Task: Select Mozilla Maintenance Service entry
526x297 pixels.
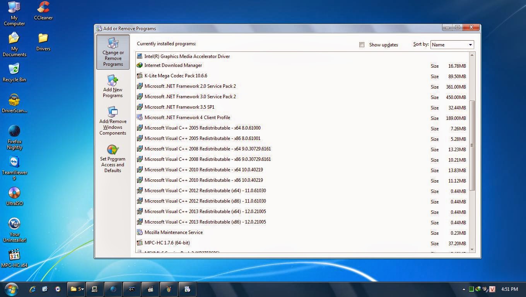Action: pos(173,232)
